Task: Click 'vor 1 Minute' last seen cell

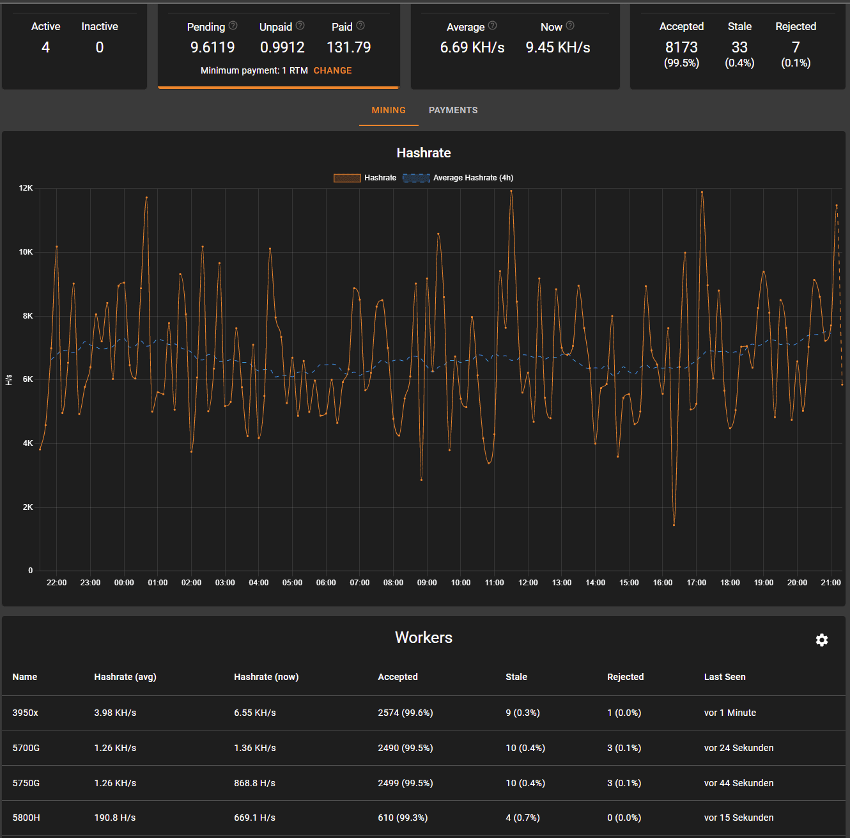Action: (x=730, y=713)
